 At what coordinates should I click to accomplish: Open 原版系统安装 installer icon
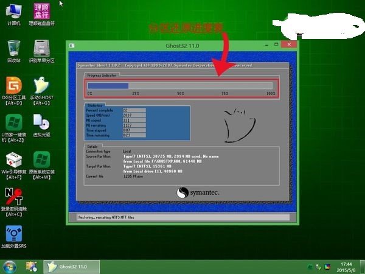pos(41,160)
